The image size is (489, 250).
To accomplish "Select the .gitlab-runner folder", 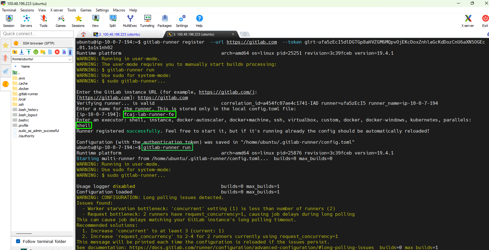I will 28,94.
